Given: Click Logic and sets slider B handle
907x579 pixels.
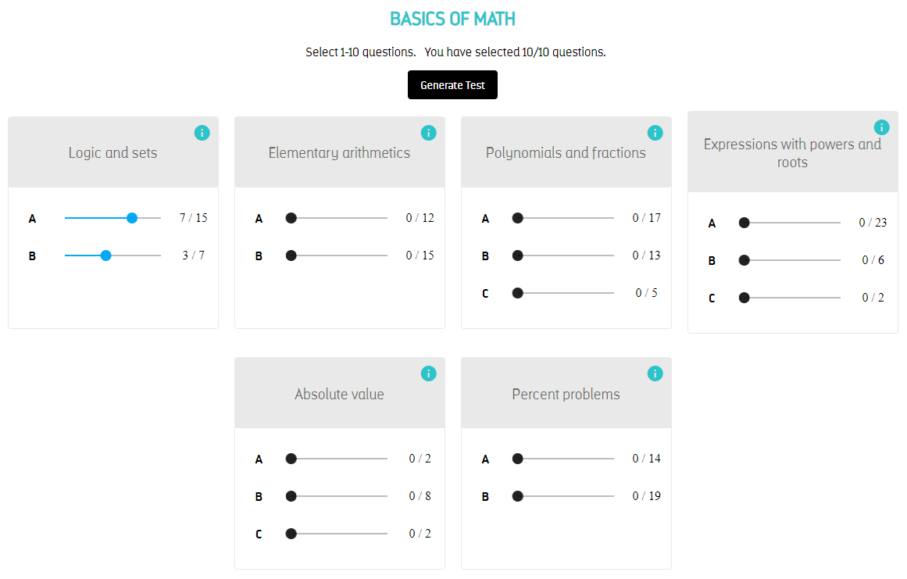Looking at the screenshot, I should tap(106, 256).
